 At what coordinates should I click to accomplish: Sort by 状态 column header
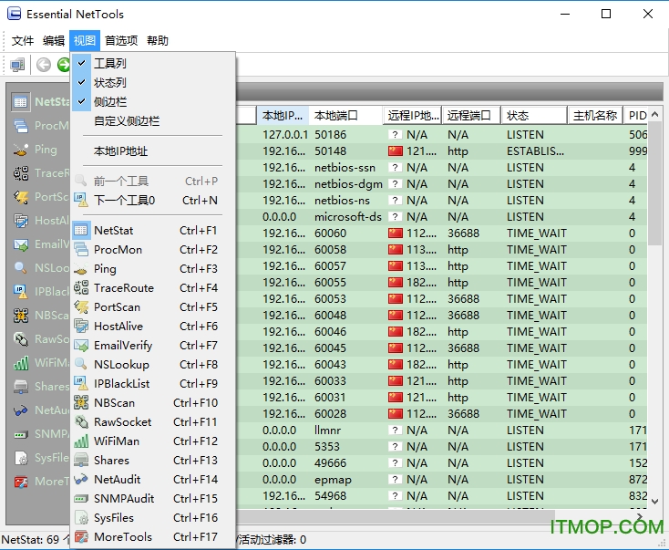(534, 116)
